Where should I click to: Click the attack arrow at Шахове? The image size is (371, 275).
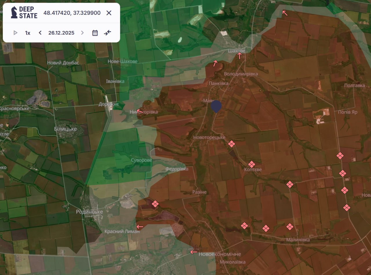coord(239,56)
